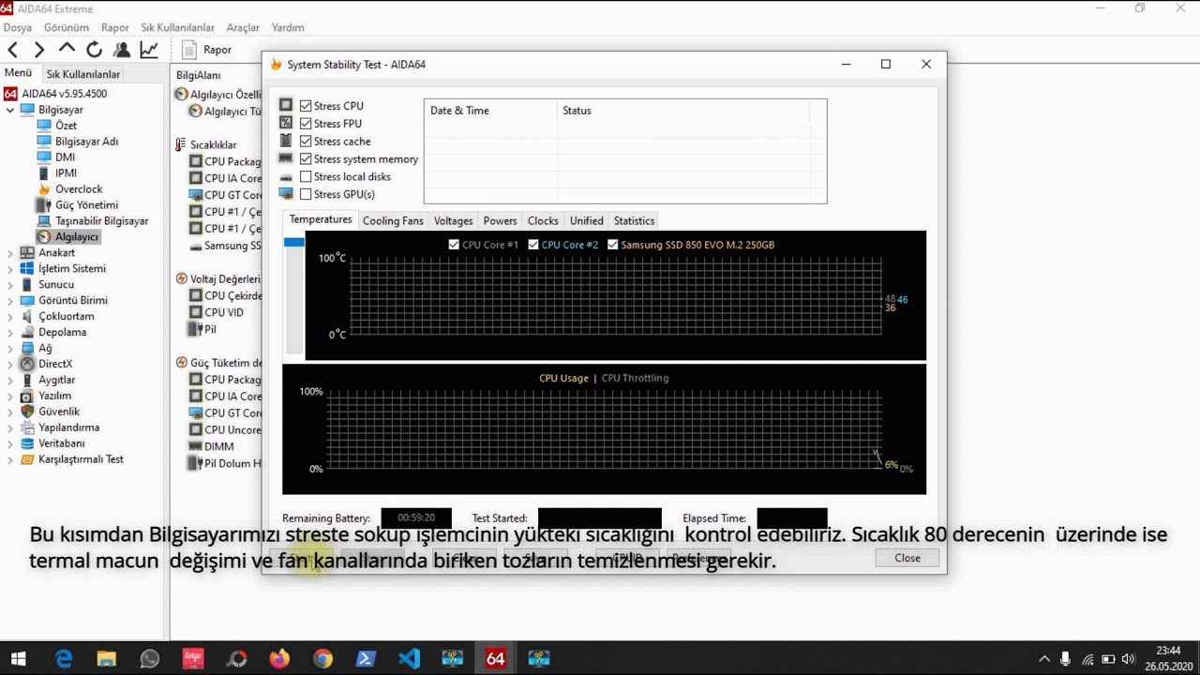The width and height of the screenshot is (1200, 675).
Task: Select Özet in the tree
Action: click(66, 126)
